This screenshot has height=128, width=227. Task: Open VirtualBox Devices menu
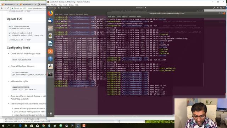click(71, 5)
